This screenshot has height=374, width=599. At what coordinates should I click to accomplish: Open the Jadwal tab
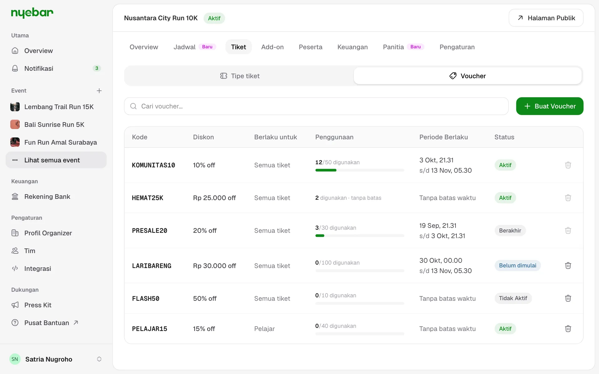(195, 47)
